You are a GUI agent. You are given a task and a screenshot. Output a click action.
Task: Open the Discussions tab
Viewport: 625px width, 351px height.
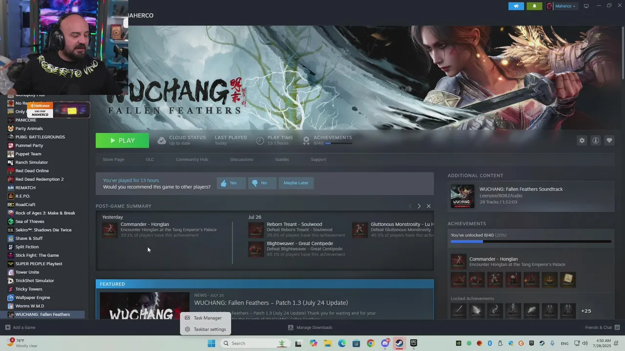coord(242,159)
